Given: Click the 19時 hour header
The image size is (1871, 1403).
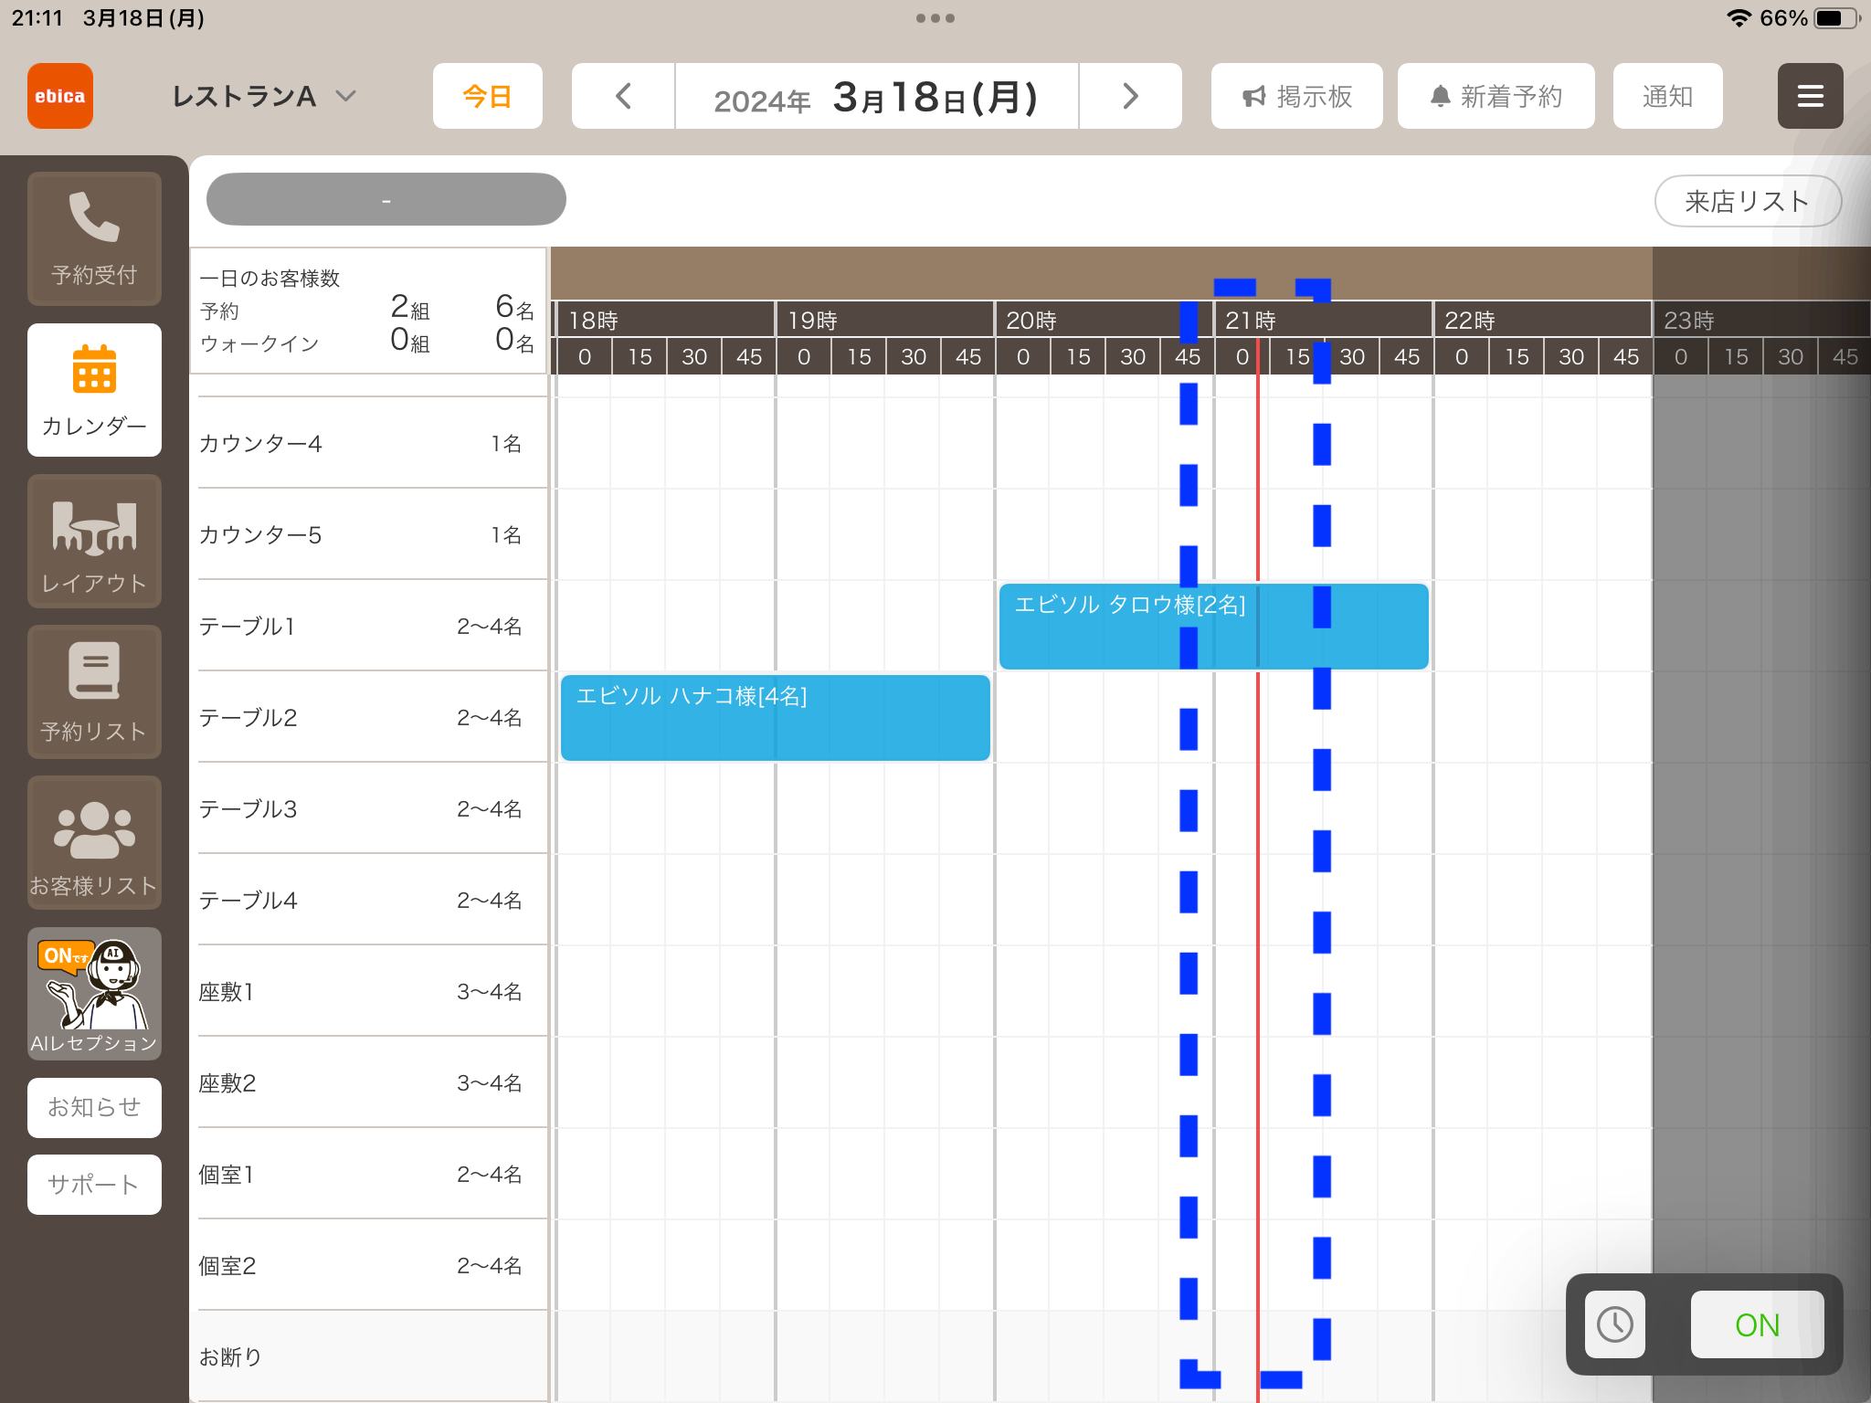Looking at the screenshot, I should point(884,320).
